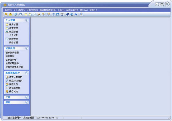The image size is (172, 121).
Task: Click the yellow warning triangle toolbar icon
Action: point(10,14)
